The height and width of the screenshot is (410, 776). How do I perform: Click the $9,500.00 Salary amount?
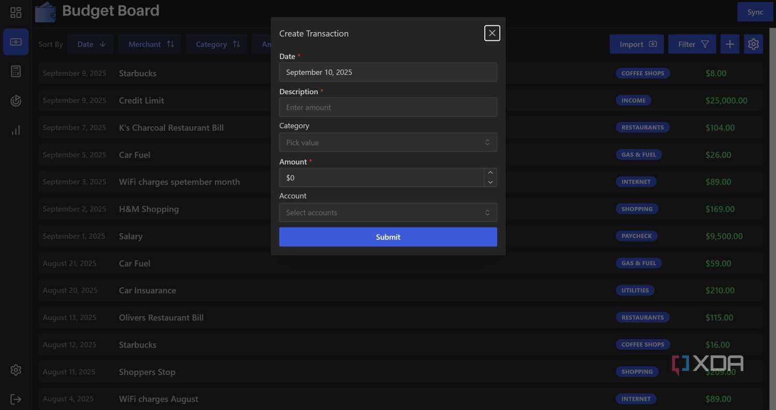(x=724, y=236)
